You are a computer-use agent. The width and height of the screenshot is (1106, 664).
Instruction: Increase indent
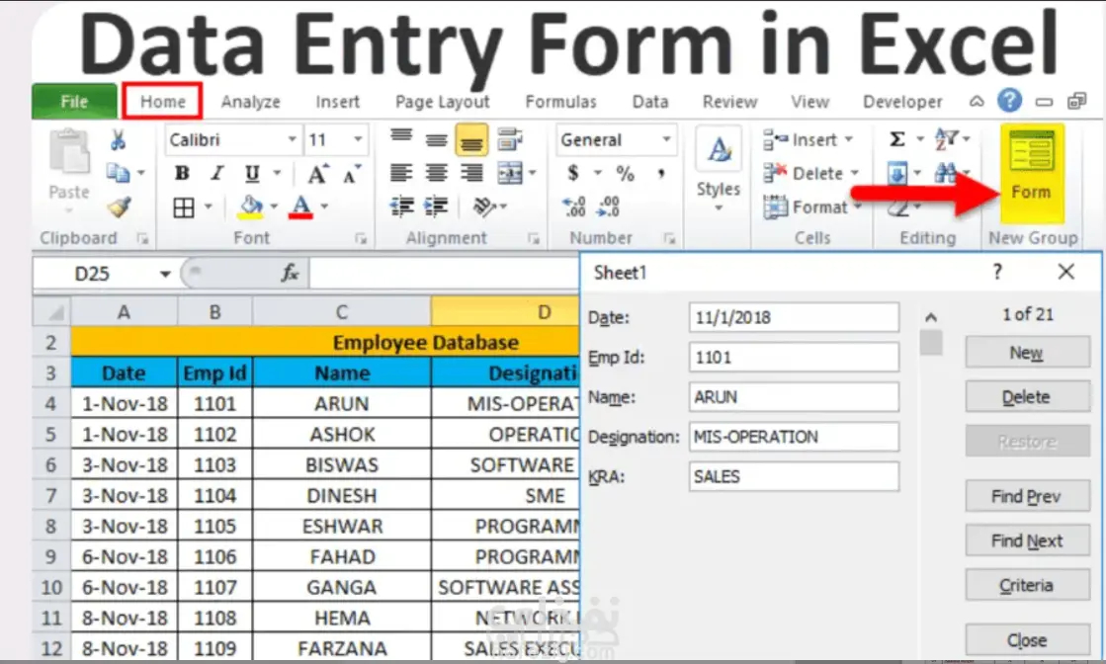point(436,207)
